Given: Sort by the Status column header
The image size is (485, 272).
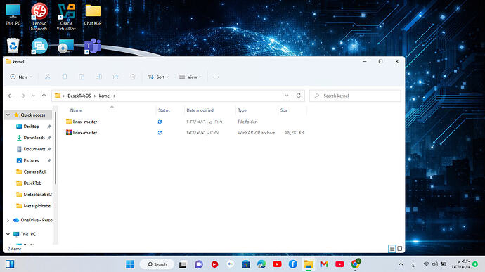Looking at the screenshot, I should 164,110.
